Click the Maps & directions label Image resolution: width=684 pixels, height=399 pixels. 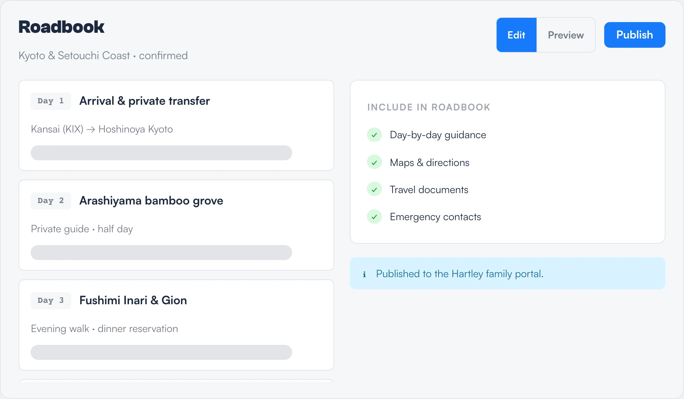(x=430, y=163)
